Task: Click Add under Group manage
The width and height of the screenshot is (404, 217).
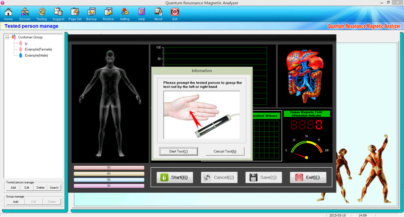Action: coord(15,202)
